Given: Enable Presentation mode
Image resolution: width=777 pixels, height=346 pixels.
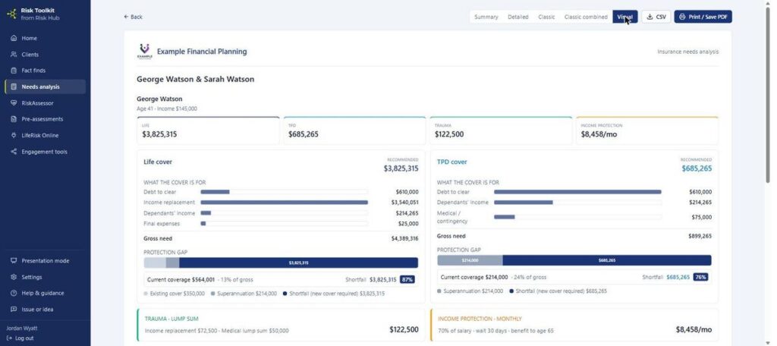Looking at the screenshot, I should (x=45, y=261).
